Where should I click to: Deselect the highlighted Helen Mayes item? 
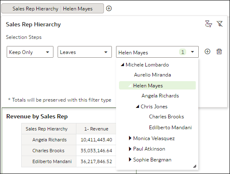click(157, 85)
